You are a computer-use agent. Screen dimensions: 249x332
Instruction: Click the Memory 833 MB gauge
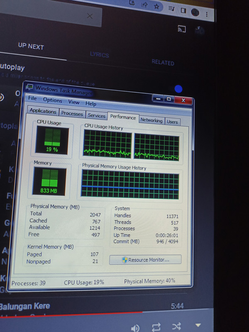pyautogui.click(x=49, y=181)
